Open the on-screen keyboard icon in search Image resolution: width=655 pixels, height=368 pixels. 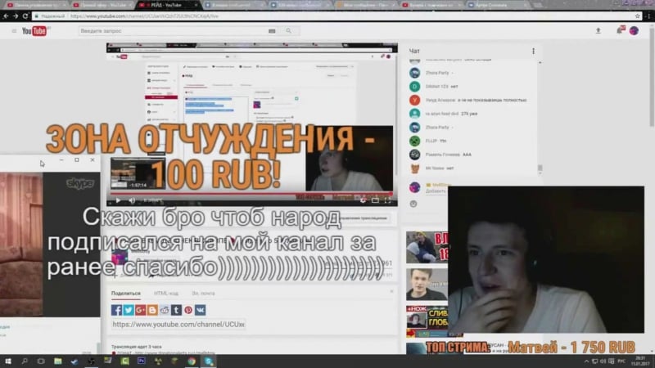click(272, 31)
